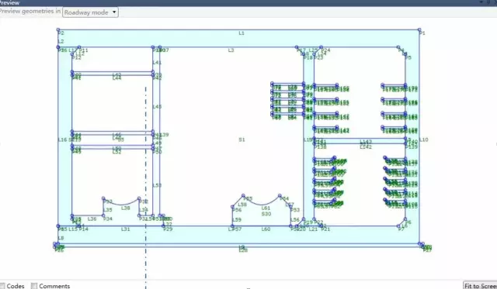Click the P24 point label

tap(325, 50)
